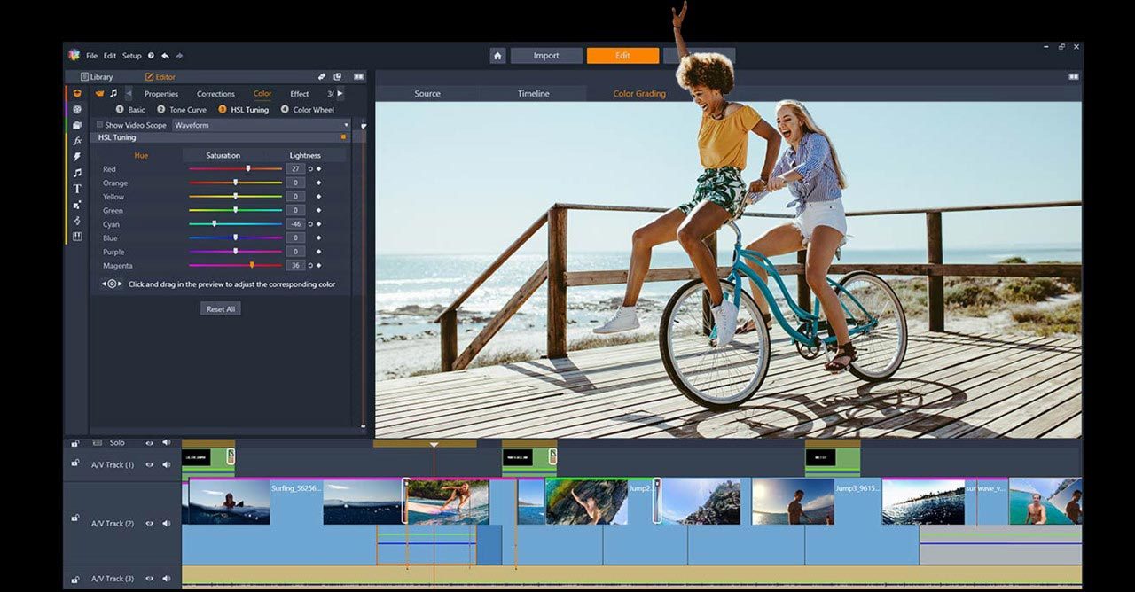1135x592 pixels.
Task: Click the Home icon button
Action: (497, 56)
